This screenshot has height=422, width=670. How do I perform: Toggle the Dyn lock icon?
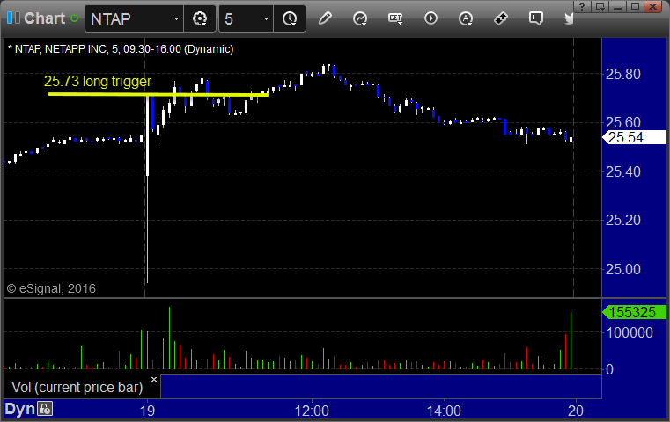[x=45, y=409]
